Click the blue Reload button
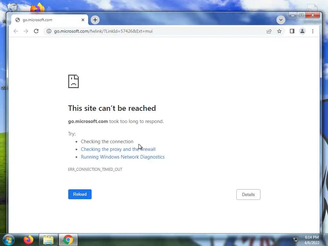328x246 pixels. click(x=80, y=194)
